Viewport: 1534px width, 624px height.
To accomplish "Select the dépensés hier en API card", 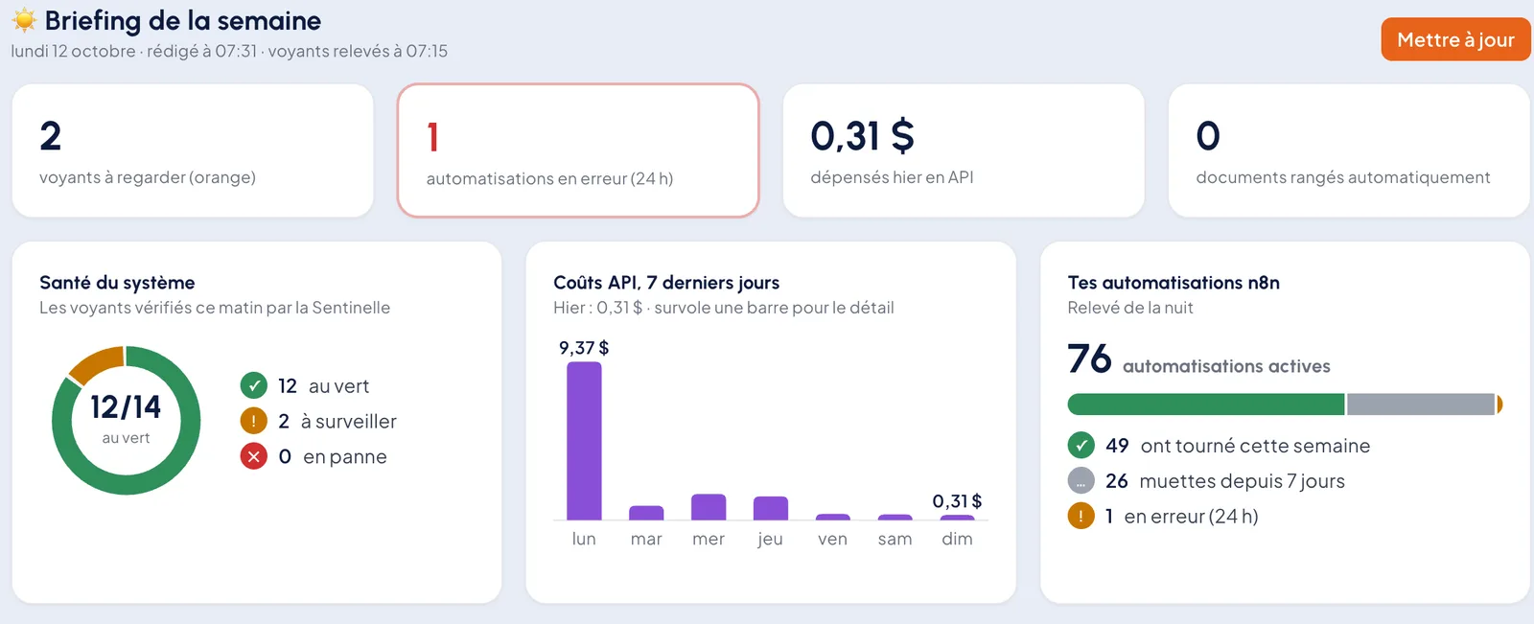I will [964, 150].
